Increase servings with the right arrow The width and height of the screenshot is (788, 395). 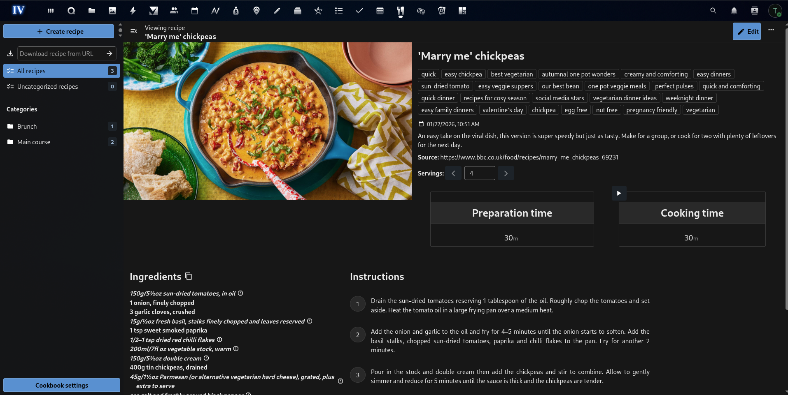pyautogui.click(x=506, y=173)
